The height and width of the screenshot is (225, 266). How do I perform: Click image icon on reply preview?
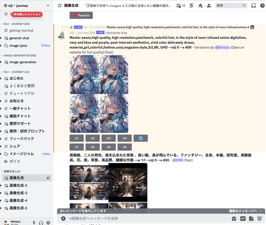click(x=252, y=27)
